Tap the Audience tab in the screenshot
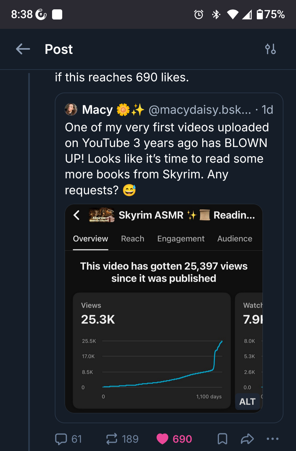The image size is (296, 451). pos(235,239)
